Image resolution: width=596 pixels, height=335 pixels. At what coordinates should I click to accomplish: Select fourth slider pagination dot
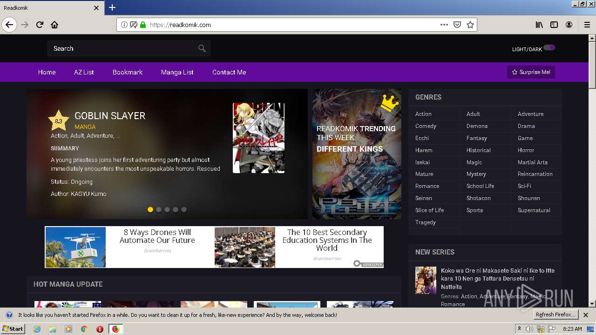176,209
